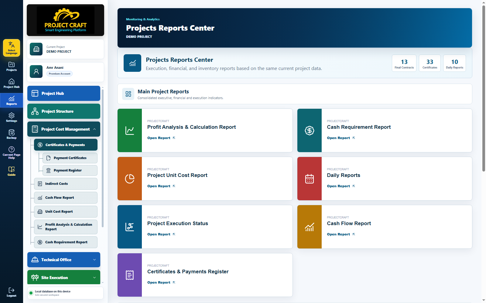Open Backup from the left rail

(12, 134)
